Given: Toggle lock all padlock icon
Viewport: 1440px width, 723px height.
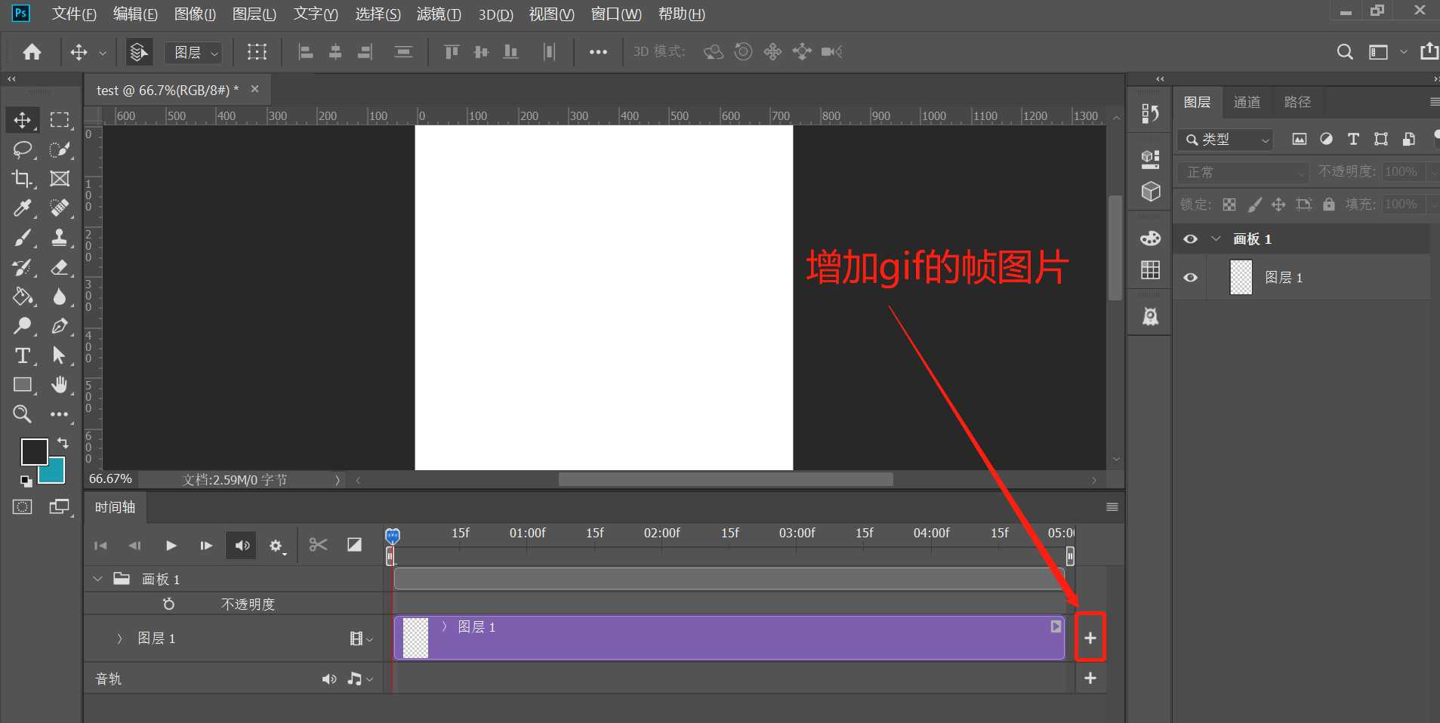Looking at the screenshot, I should 1329,205.
